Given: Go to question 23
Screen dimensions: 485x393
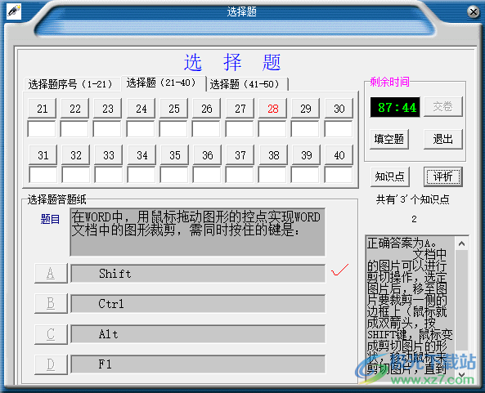Looking at the screenshot, I should tap(108, 109).
